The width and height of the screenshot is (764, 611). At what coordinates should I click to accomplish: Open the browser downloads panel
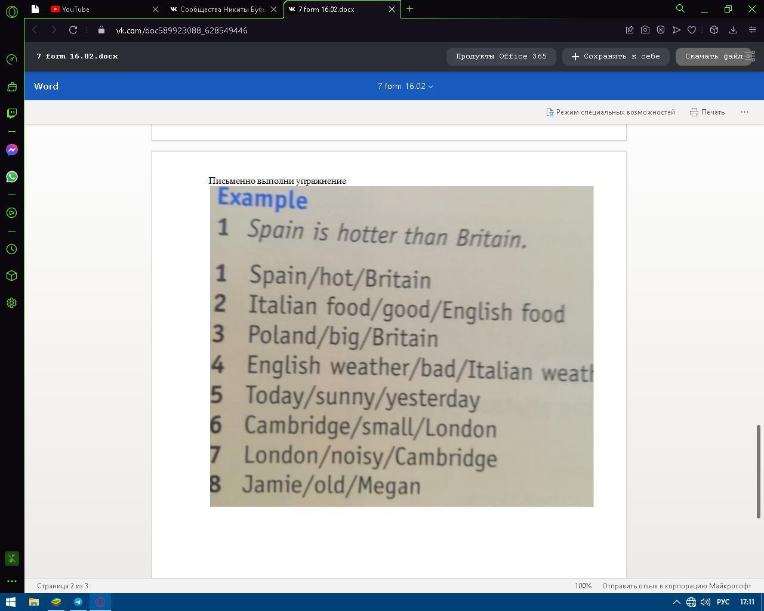tap(734, 30)
